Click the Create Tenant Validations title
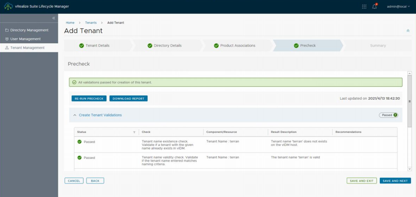This screenshot has height=197, width=416. pyautogui.click(x=100, y=115)
